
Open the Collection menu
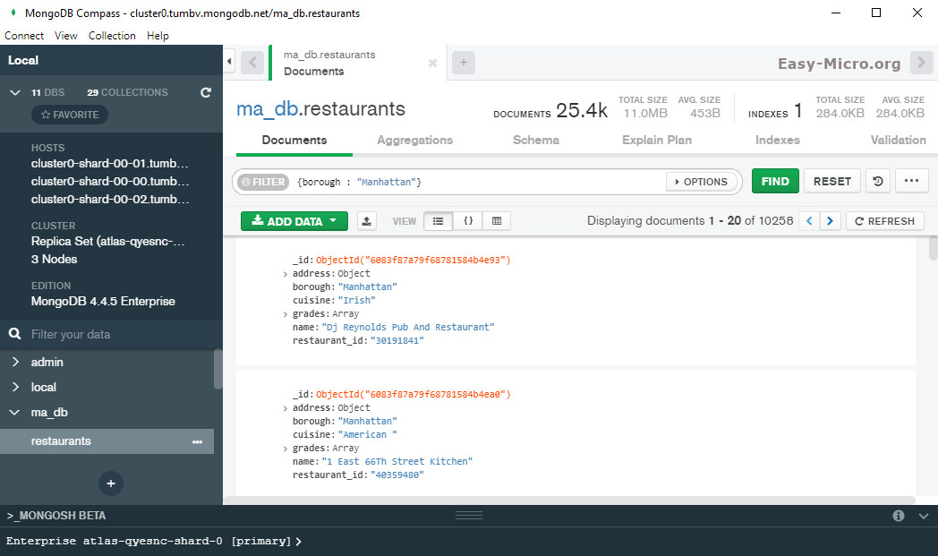pyautogui.click(x=112, y=35)
